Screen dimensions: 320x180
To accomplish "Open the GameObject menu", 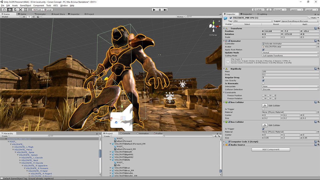I will coord(26,5).
